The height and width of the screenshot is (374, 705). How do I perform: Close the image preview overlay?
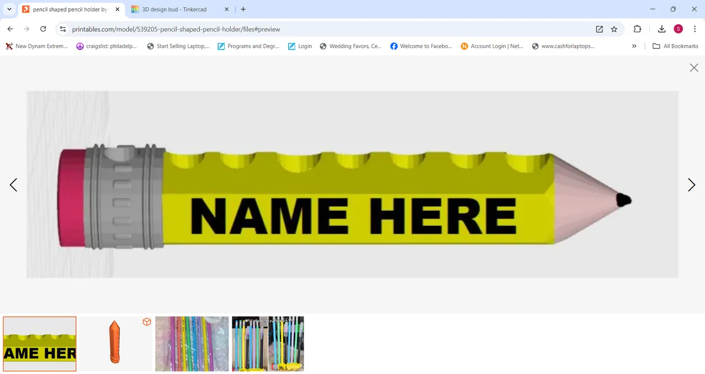[694, 68]
